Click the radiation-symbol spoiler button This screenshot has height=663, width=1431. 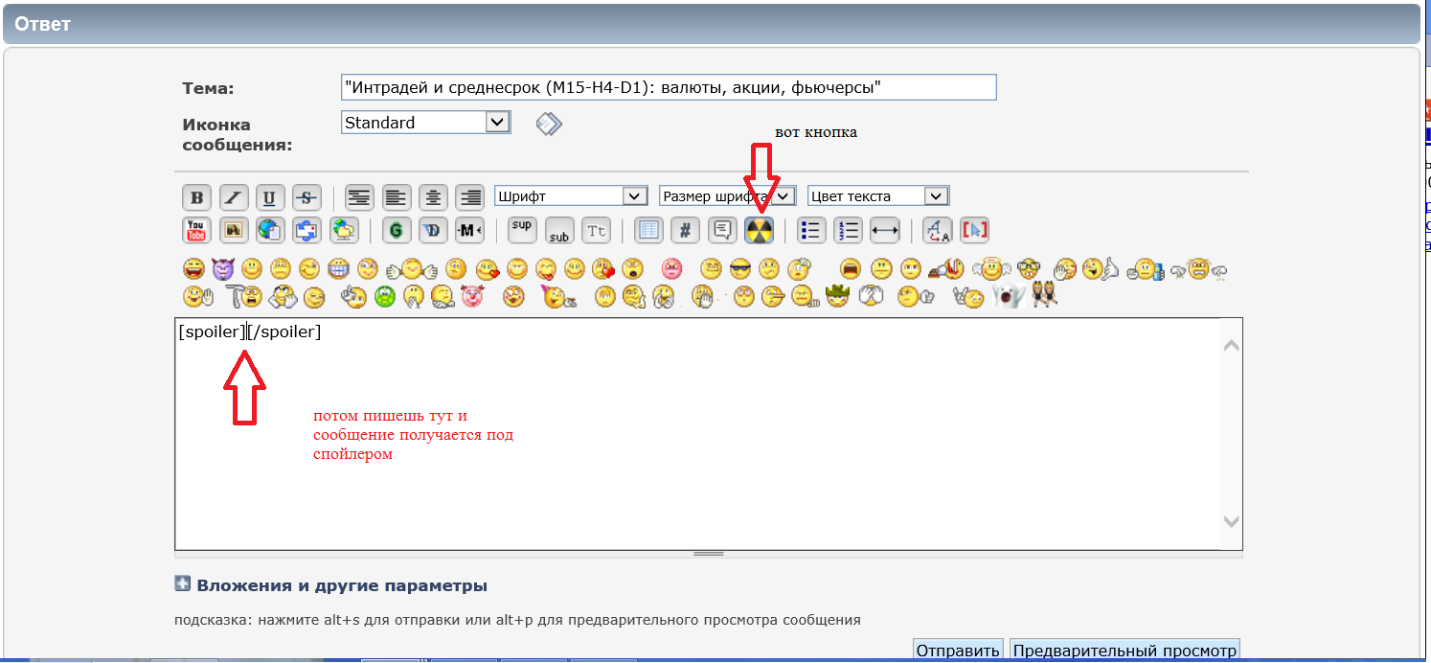[759, 230]
